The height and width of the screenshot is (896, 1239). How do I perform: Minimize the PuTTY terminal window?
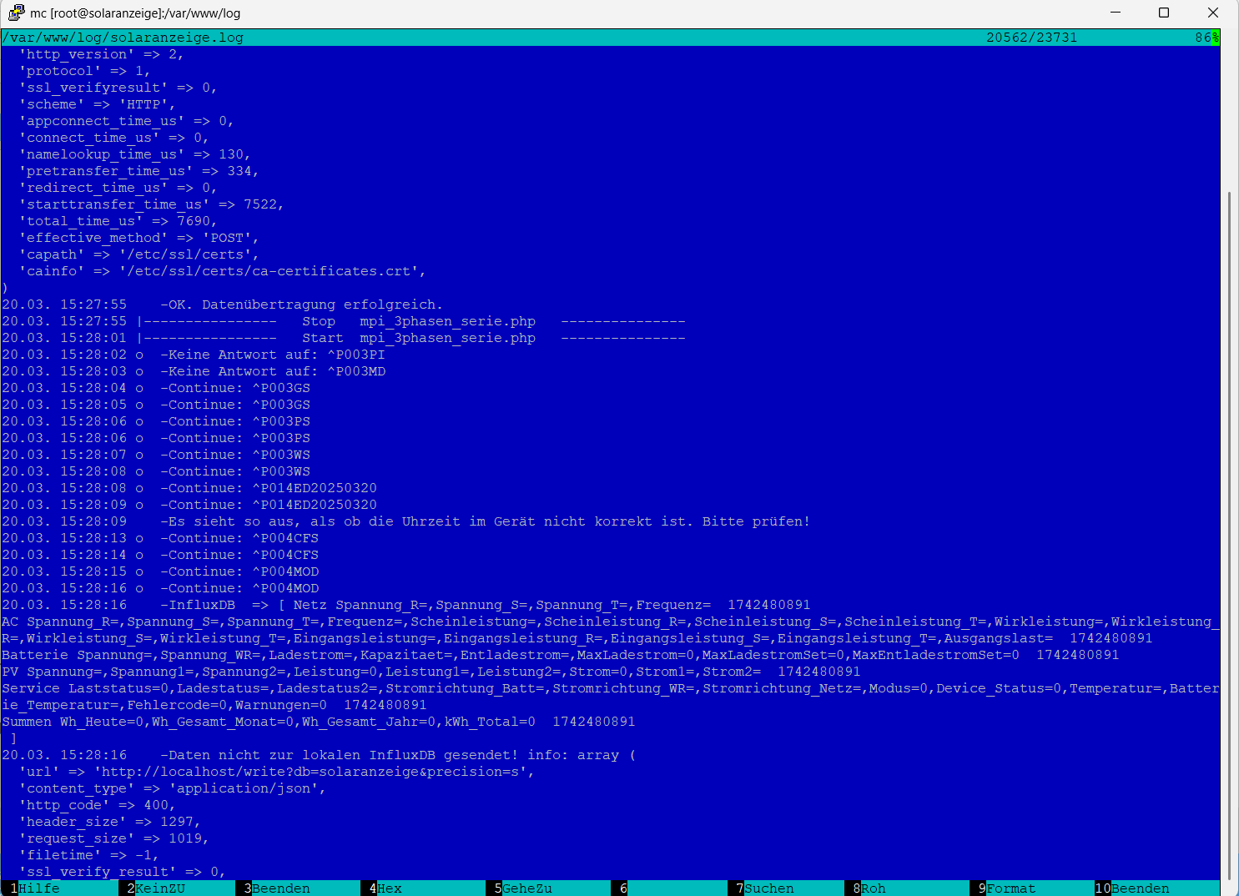[x=1116, y=13]
